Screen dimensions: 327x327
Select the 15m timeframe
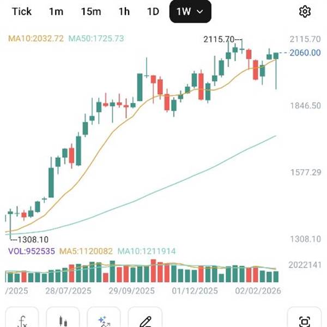pos(90,11)
